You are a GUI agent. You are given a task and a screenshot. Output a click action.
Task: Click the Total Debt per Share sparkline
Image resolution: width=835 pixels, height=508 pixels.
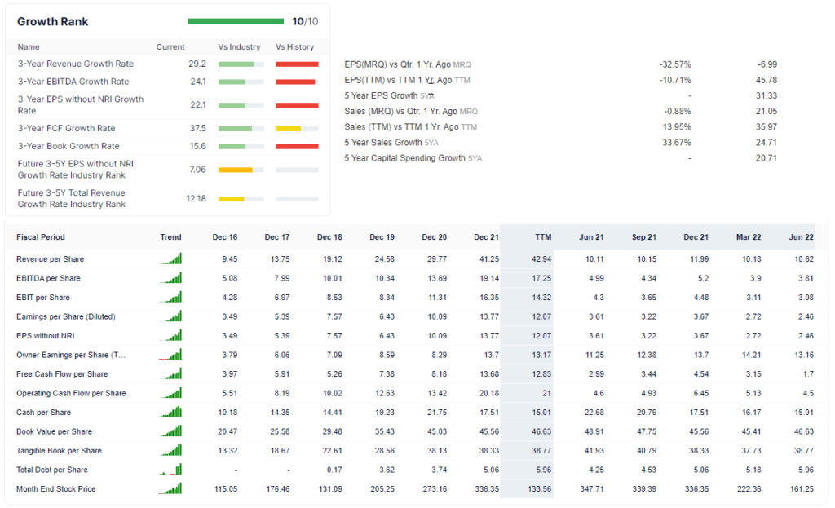(x=170, y=470)
